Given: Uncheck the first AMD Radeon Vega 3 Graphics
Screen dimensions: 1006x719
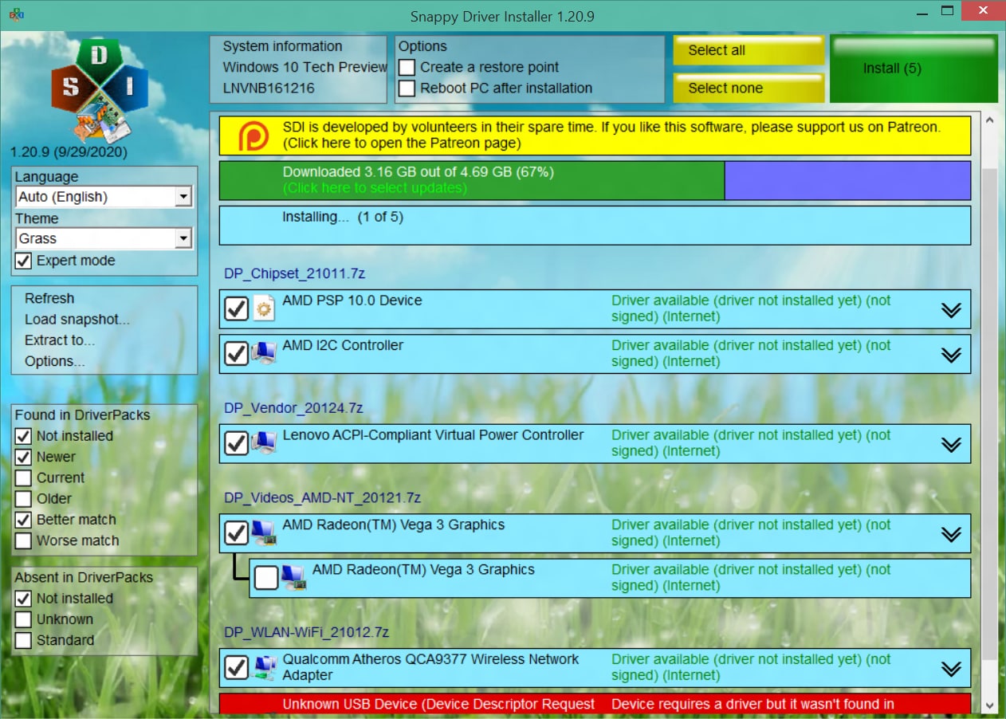Looking at the screenshot, I should click(x=236, y=532).
